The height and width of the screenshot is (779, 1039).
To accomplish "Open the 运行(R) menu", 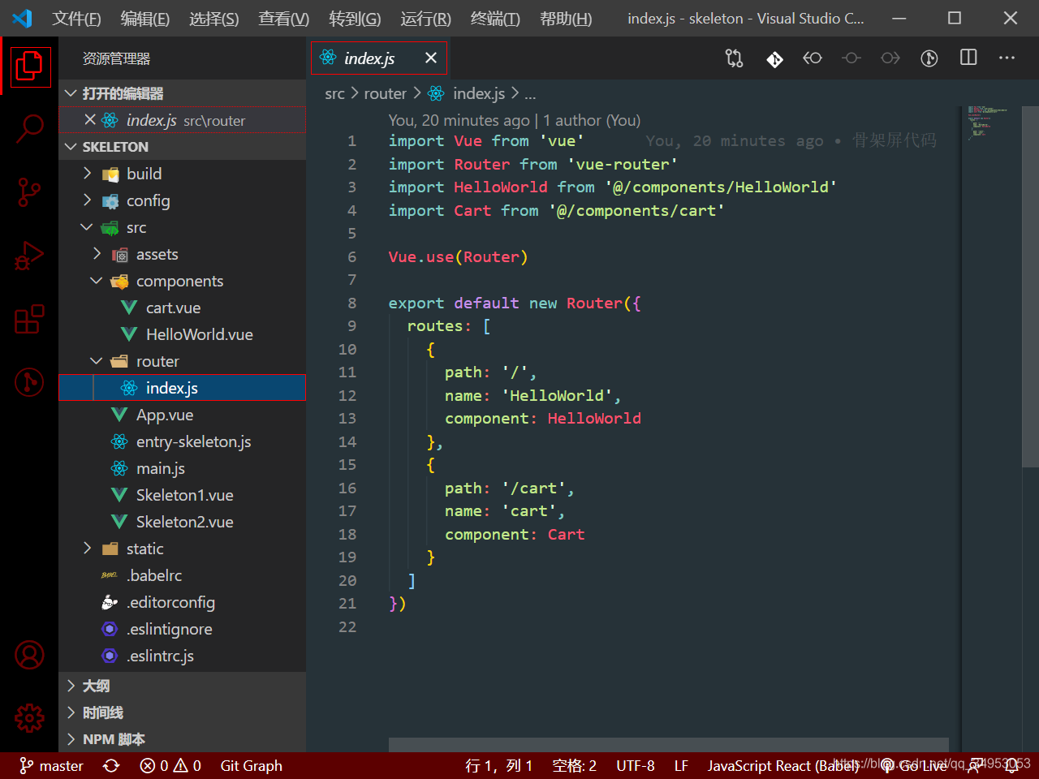I will pos(425,19).
